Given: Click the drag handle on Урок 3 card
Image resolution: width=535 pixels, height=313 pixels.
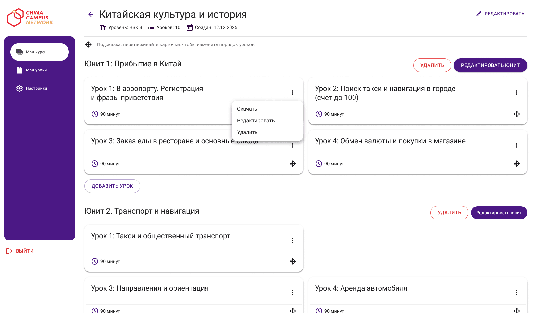Looking at the screenshot, I should click(293, 164).
